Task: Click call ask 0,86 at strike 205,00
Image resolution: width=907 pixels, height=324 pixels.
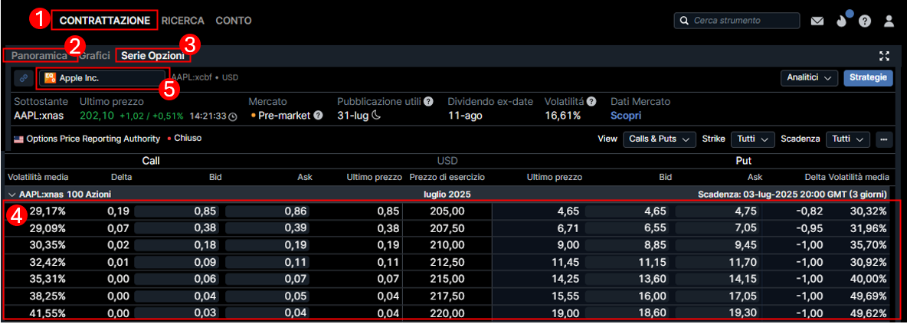Action: click(x=267, y=211)
